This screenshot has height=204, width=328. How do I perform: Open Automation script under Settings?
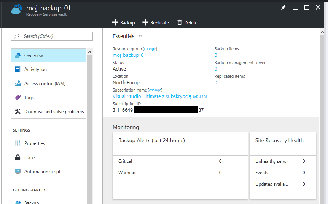pos(49,172)
